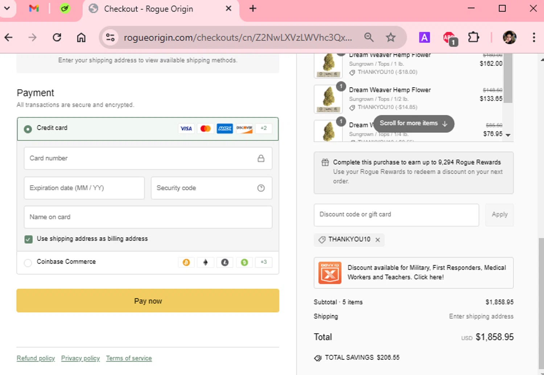544x375 pixels.
Task: Select the Credit card payment option
Action: pyautogui.click(x=28, y=129)
